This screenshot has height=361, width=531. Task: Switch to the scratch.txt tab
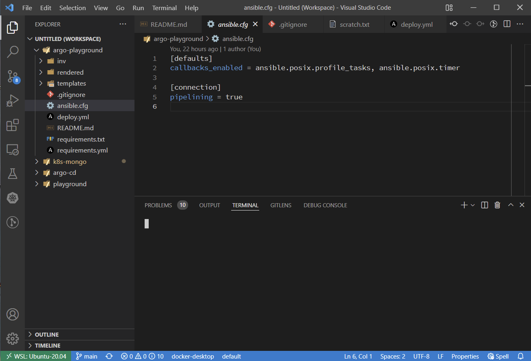pyautogui.click(x=353, y=24)
